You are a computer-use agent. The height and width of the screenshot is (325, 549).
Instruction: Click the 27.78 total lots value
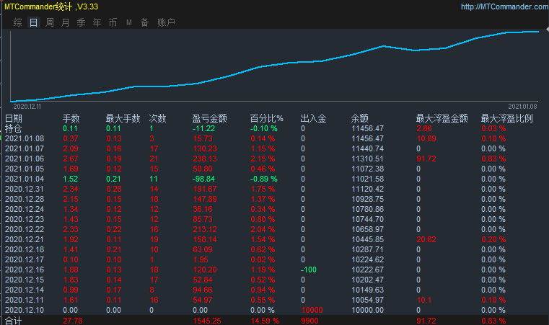tap(73, 321)
